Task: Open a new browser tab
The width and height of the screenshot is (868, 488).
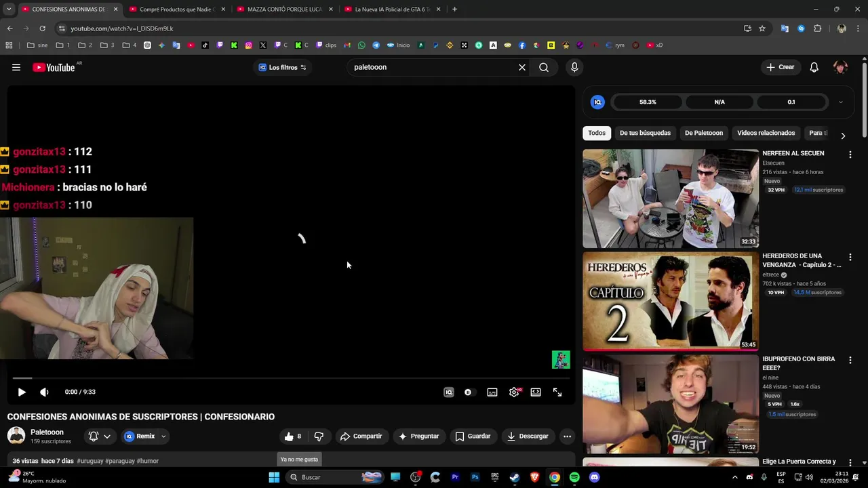Action: click(x=454, y=9)
